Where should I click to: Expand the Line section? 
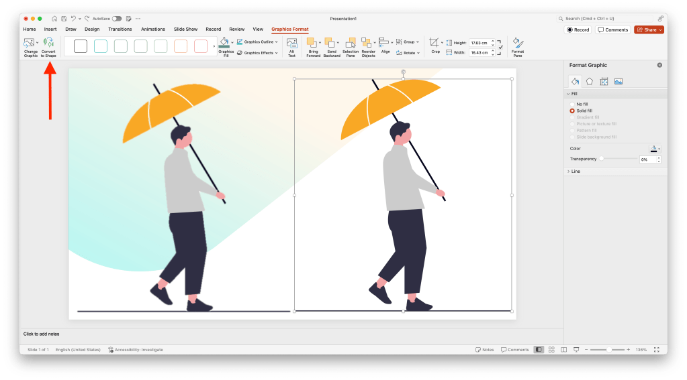(x=576, y=172)
